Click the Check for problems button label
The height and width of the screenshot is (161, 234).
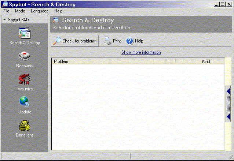(79, 41)
